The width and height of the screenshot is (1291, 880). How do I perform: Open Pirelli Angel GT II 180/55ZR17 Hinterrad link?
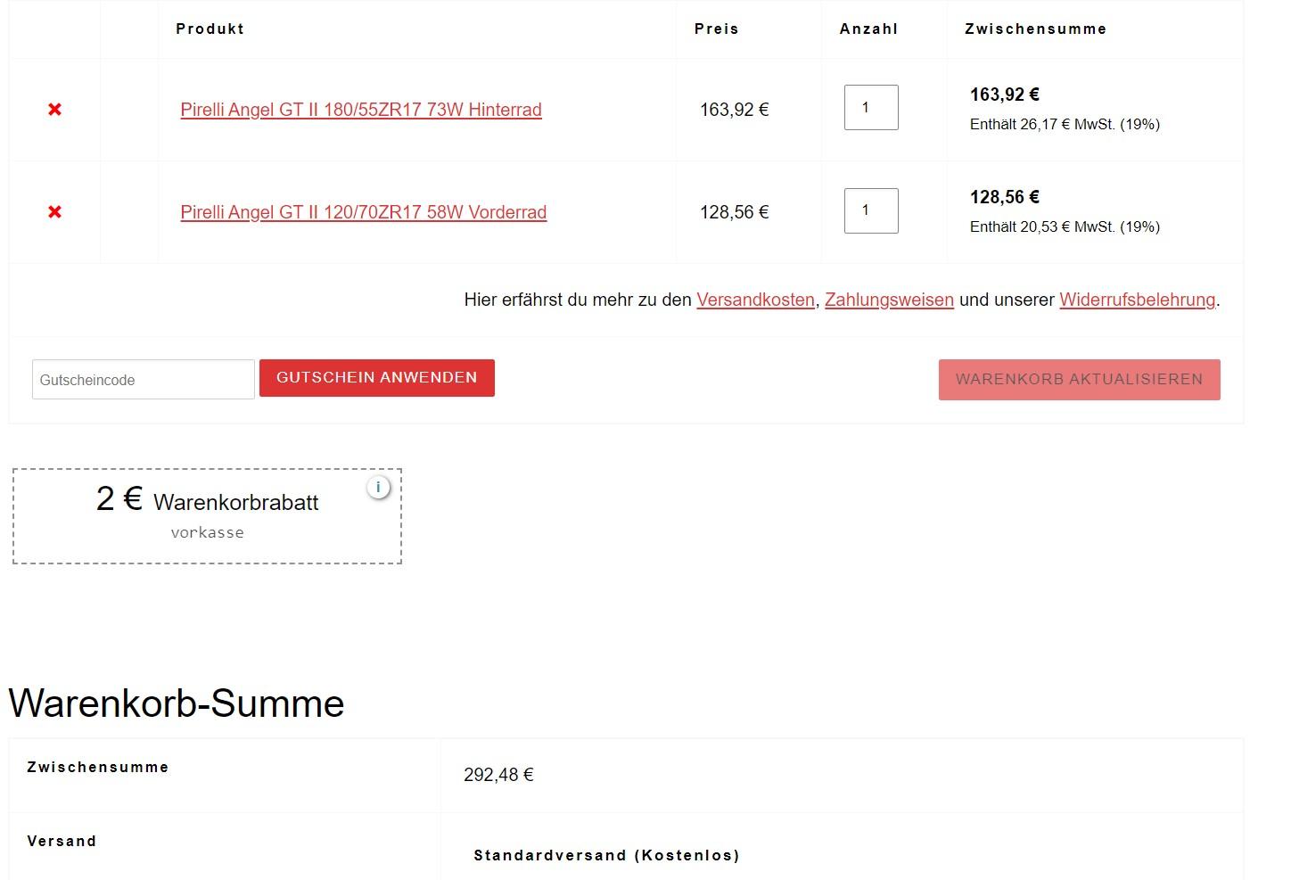[x=361, y=110]
